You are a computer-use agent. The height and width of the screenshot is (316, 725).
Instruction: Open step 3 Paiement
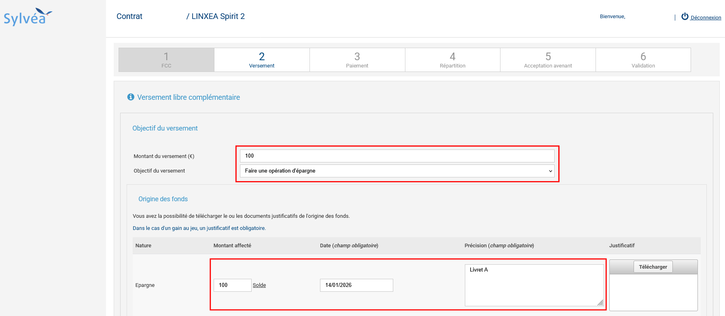tap(357, 60)
